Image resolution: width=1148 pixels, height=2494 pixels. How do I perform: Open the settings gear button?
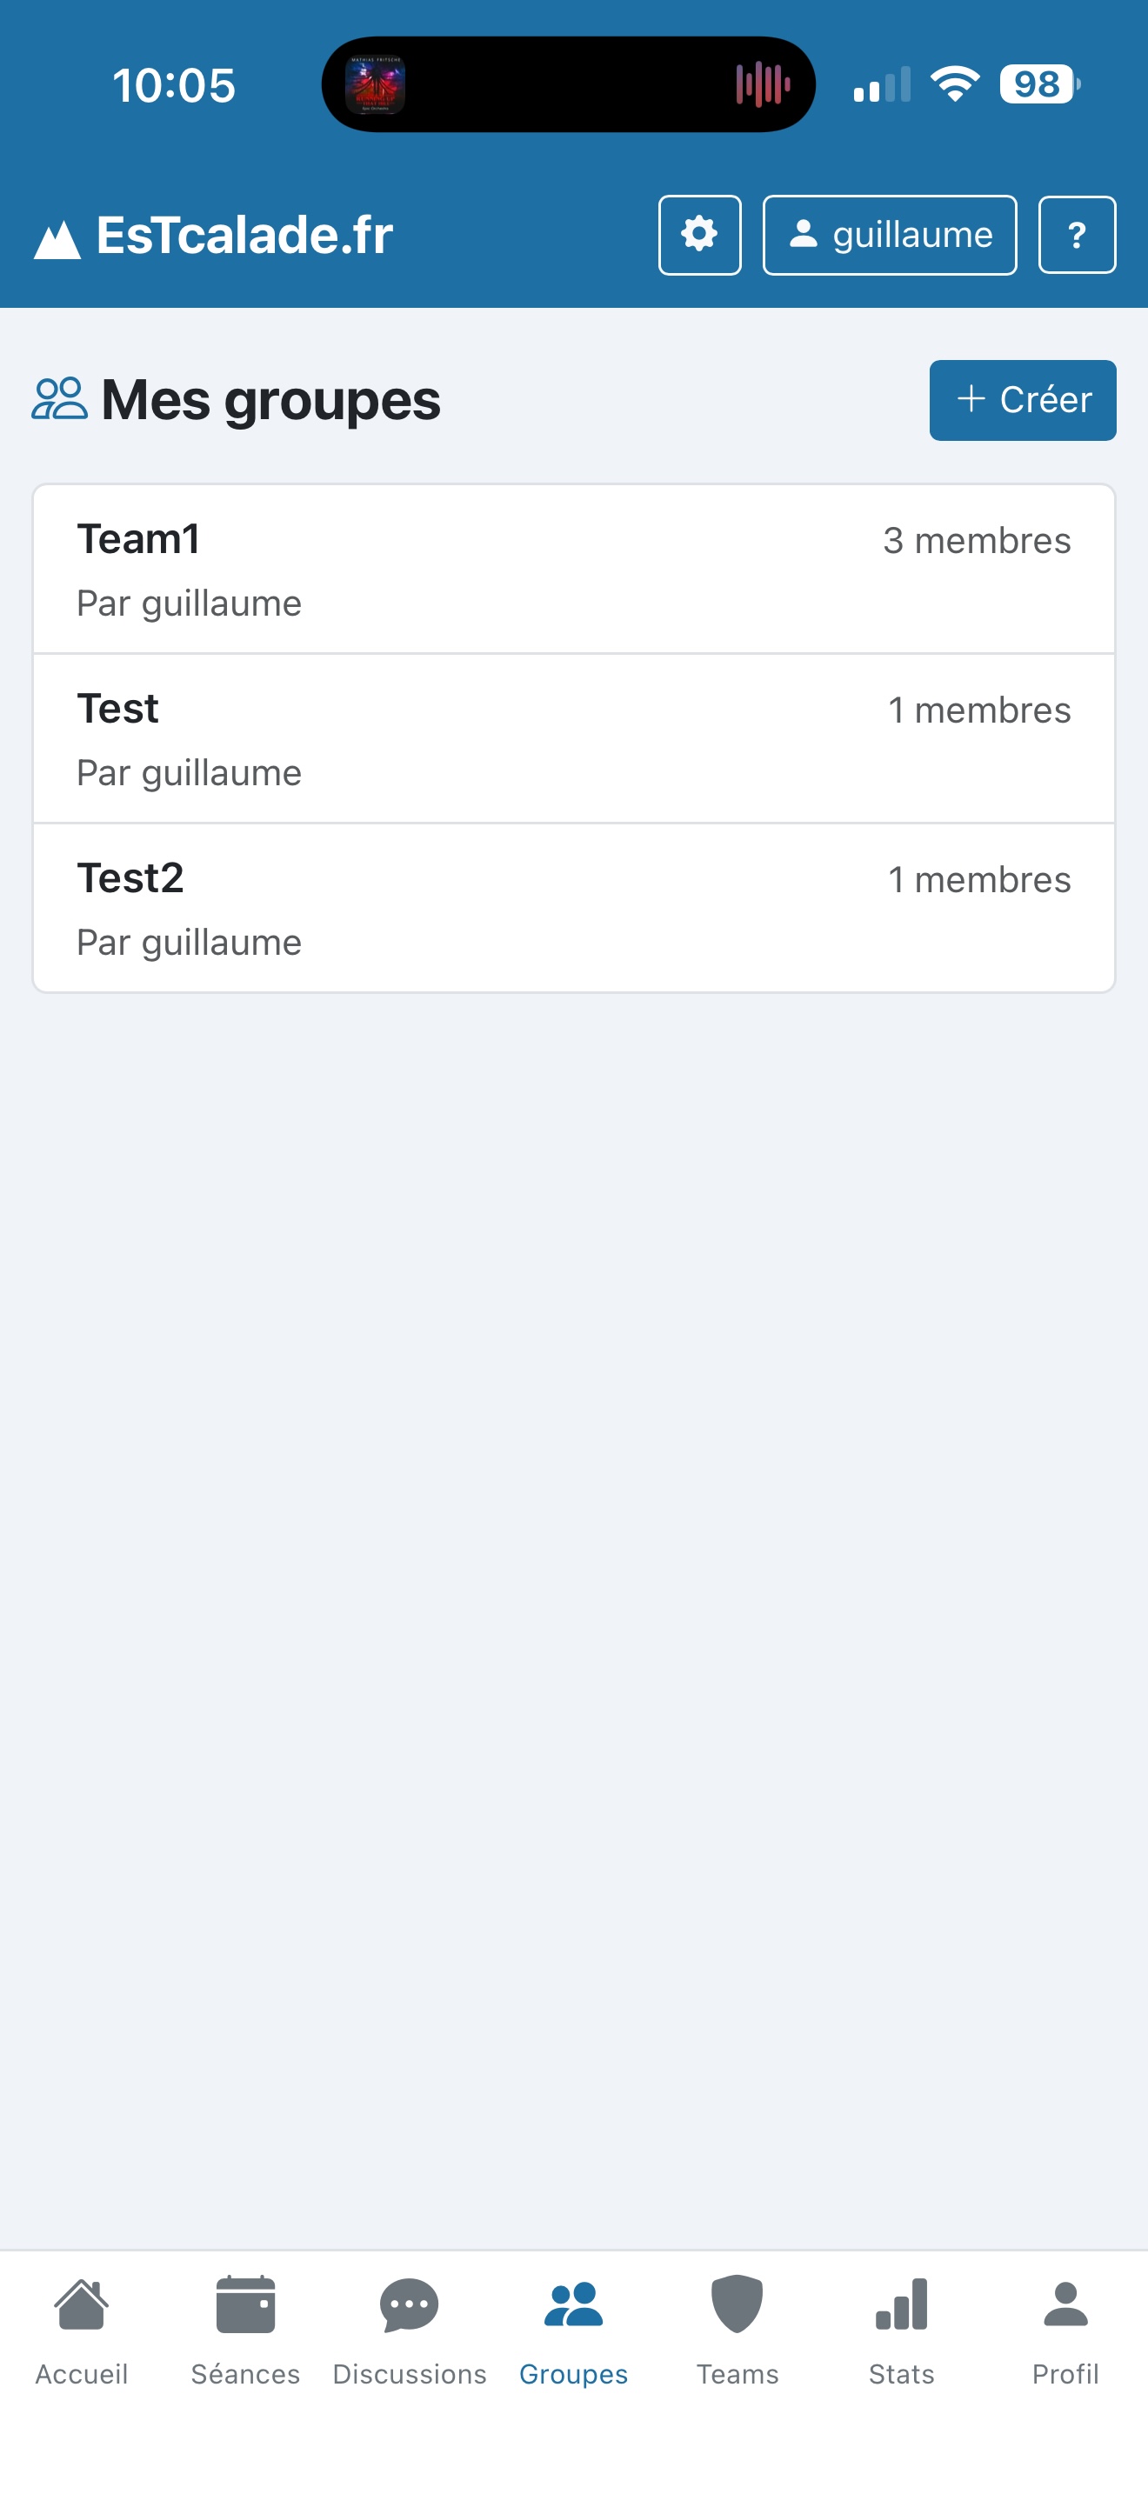tap(699, 236)
